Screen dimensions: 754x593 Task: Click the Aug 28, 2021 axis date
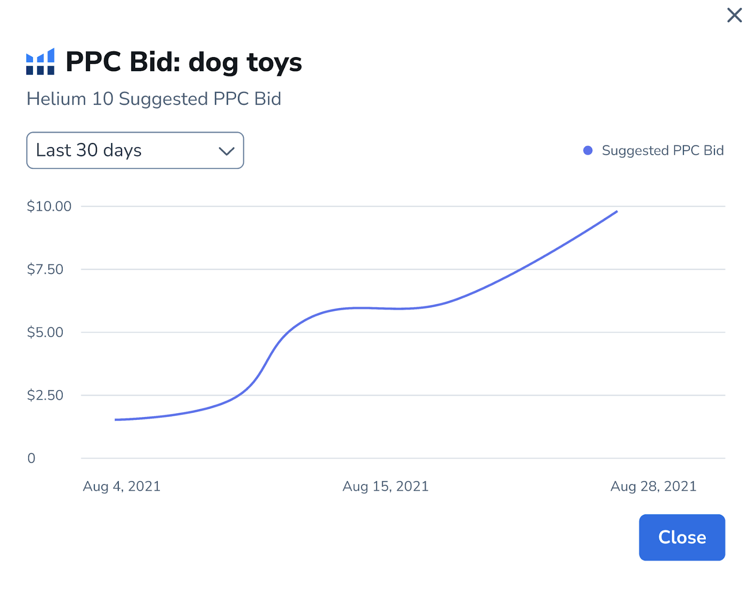pyautogui.click(x=653, y=486)
